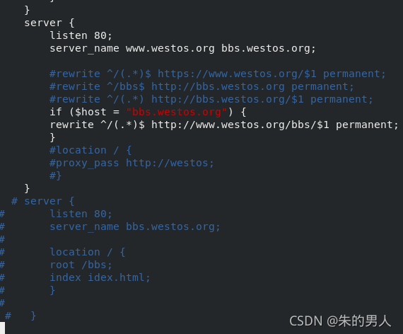Click the listen 80 directive line

(81, 35)
